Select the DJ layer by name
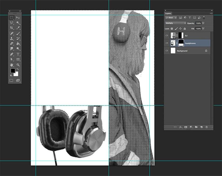 coord(186,36)
